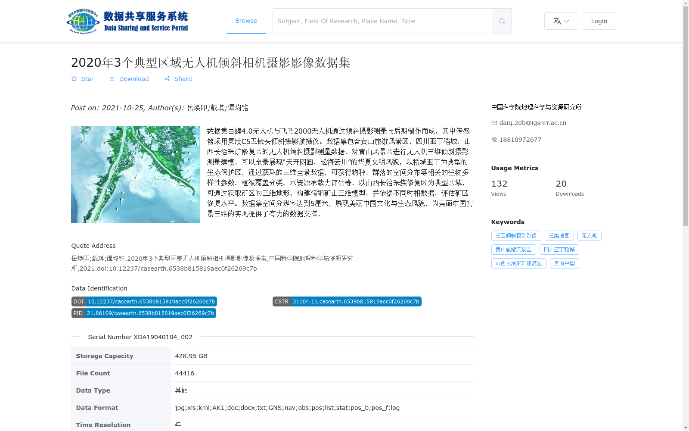Viewport: 689px width, 431px height.
Task: Click the Share link
Action: 178,79
